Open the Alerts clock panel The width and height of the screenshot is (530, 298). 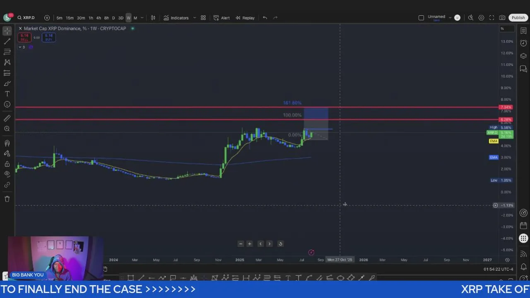point(523,43)
